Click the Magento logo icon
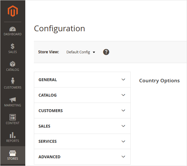 pos(13,11)
